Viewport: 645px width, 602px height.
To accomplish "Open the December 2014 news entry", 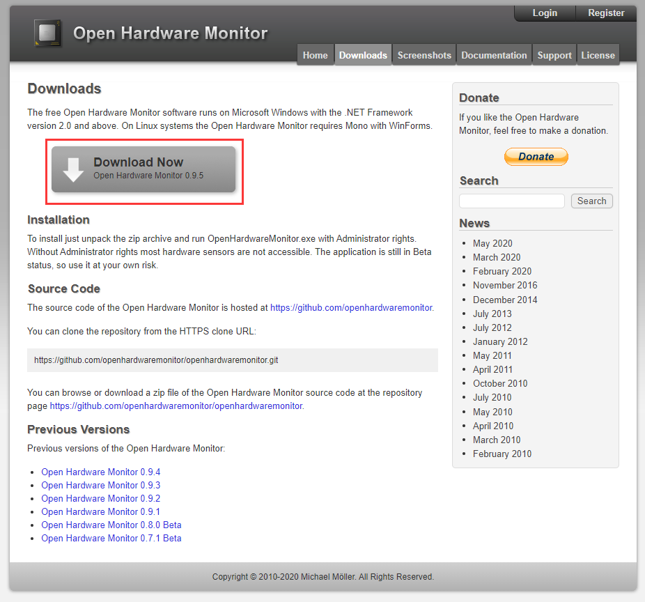I will click(505, 300).
